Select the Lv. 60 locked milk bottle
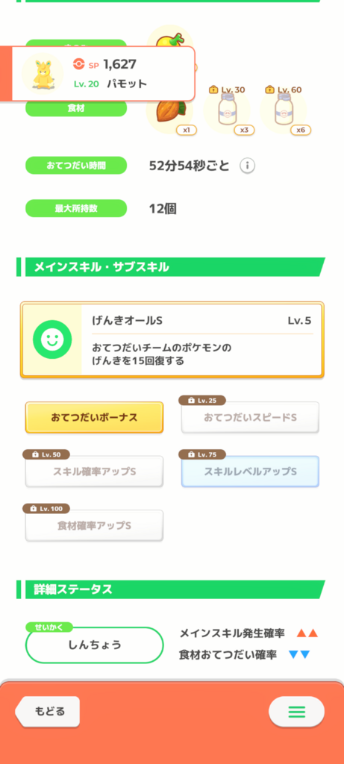The image size is (344, 764). [283, 111]
